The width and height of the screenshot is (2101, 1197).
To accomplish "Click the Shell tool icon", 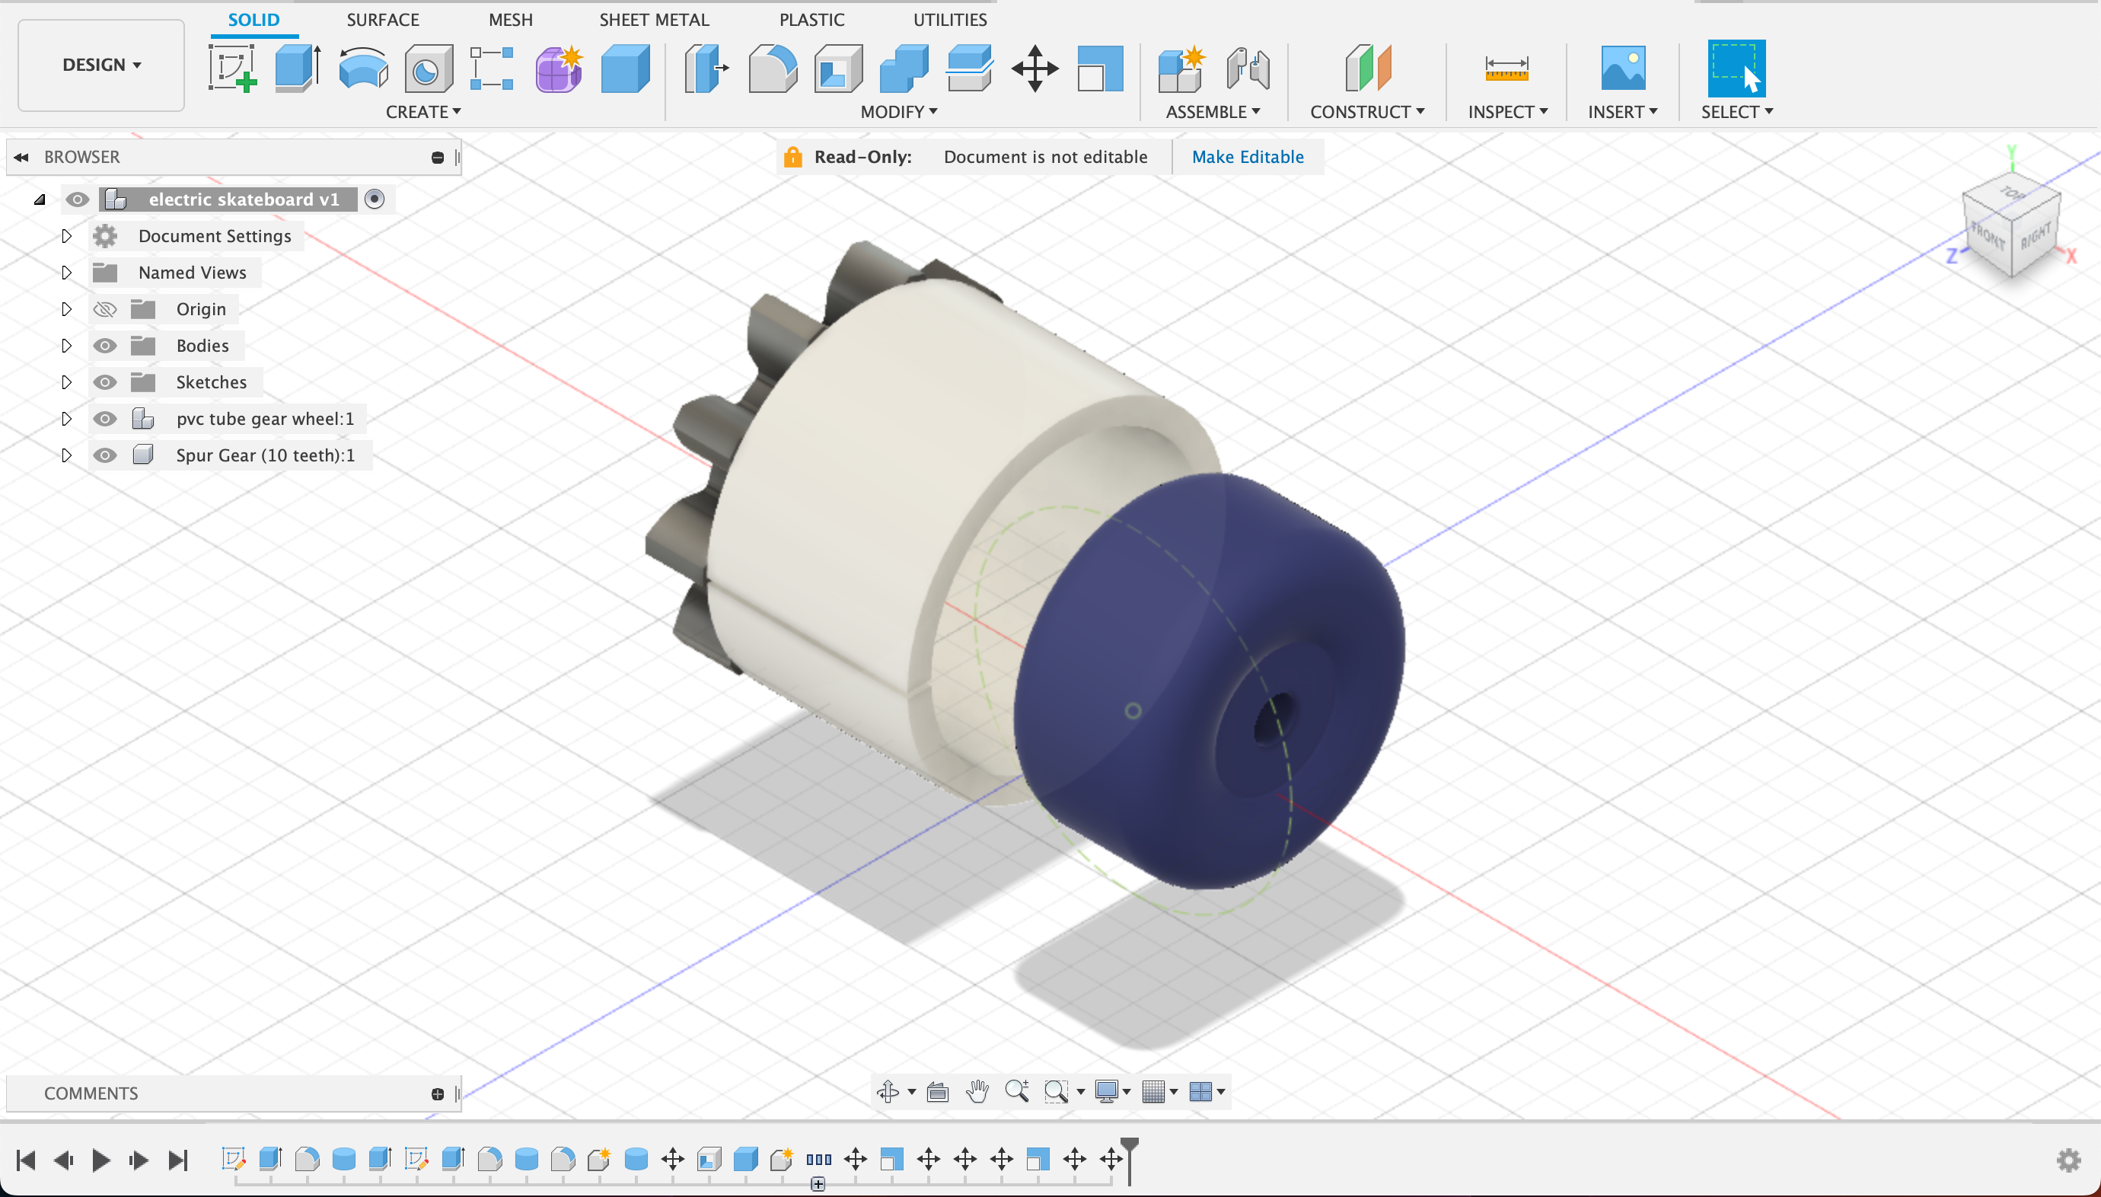I will point(838,69).
